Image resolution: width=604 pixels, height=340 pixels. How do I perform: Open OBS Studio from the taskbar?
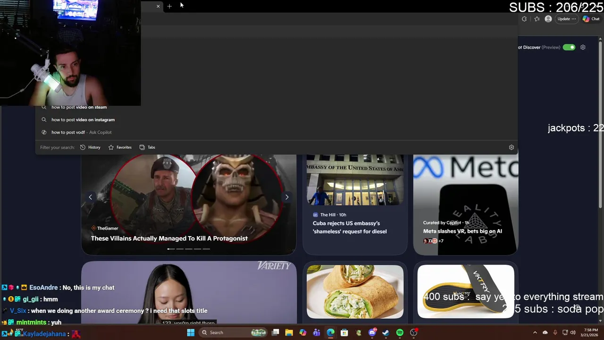[x=414, y=332]
